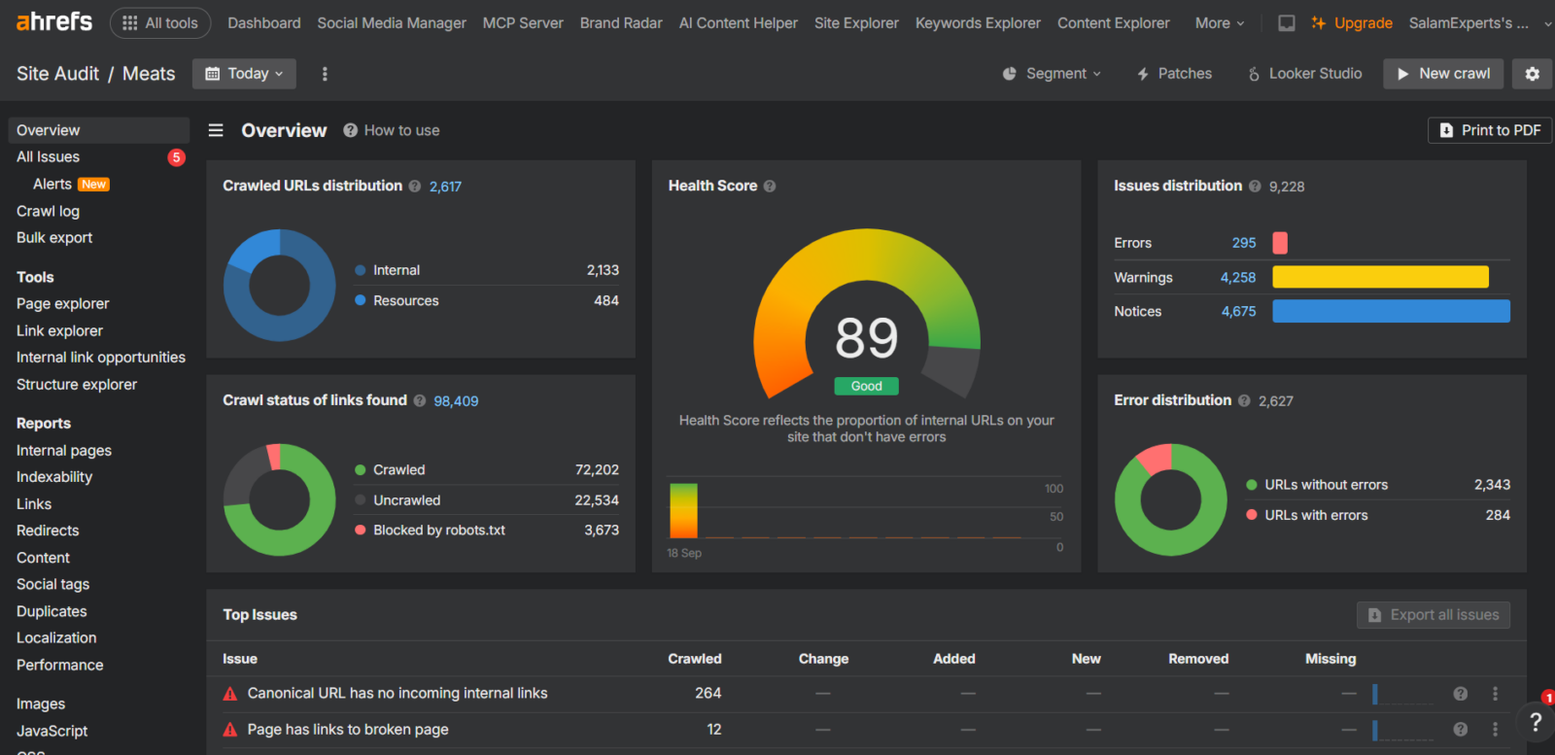Open the notifications monitor icon in header
1555x755 pixels.
coord(1286,23)
